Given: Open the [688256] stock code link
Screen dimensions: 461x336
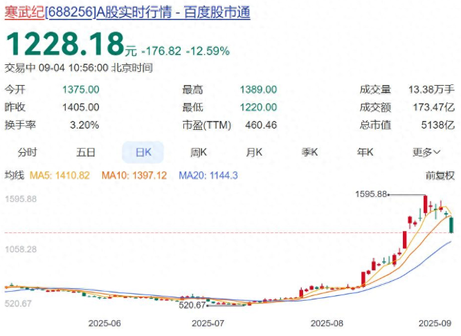Looking at the screenshot, I should coord(71,12).
